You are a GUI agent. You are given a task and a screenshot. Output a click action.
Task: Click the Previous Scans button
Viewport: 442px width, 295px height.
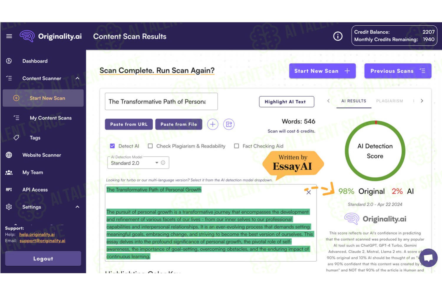(398, 71)
